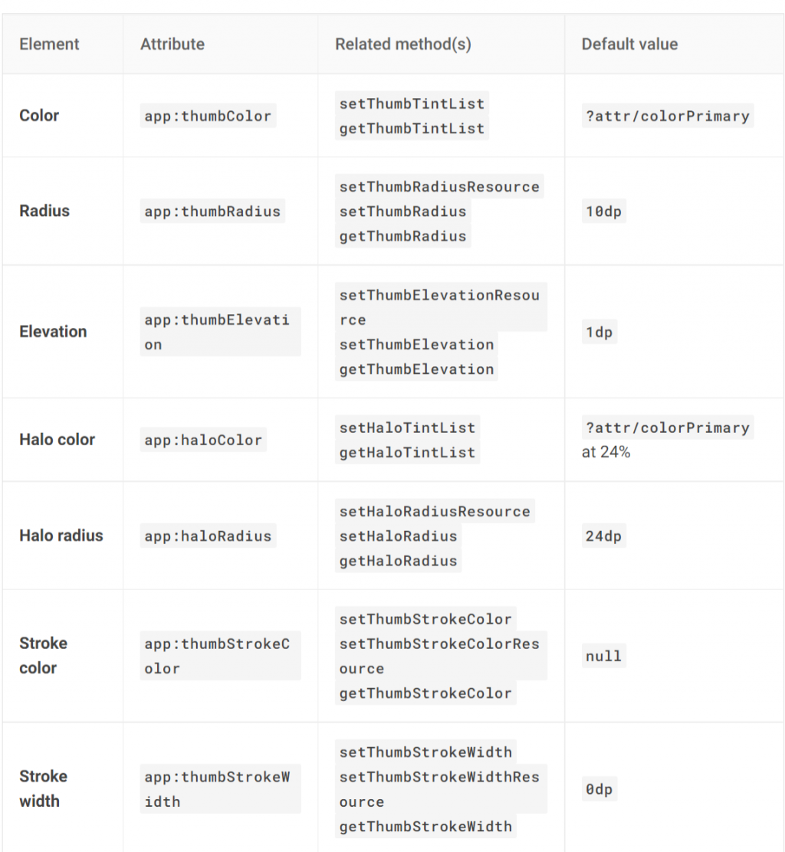Screen dimensions: 785x852
Task: Select the setHaloTintList method
Action: tap(407, 428)
